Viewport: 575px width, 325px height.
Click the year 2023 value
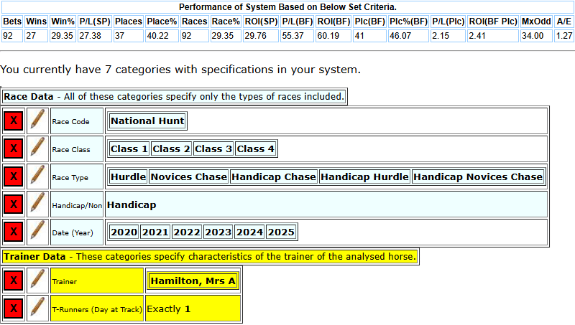[218, 232]
